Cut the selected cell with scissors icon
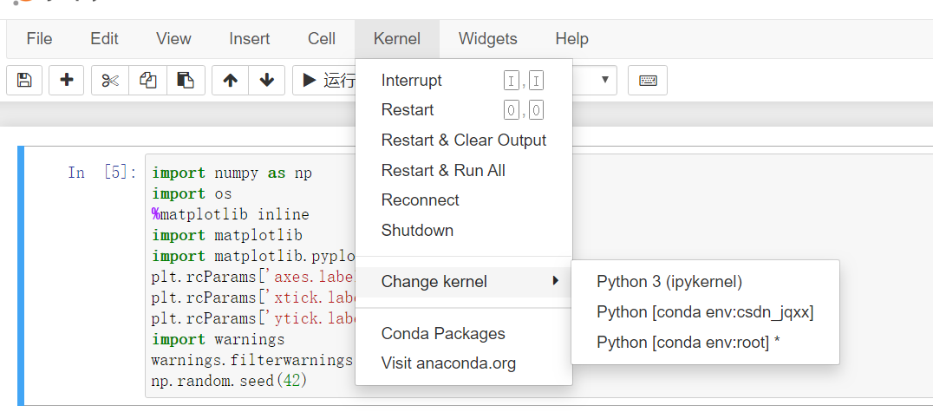Viewport: 933px width, 412px height. (x=109, y=81)
